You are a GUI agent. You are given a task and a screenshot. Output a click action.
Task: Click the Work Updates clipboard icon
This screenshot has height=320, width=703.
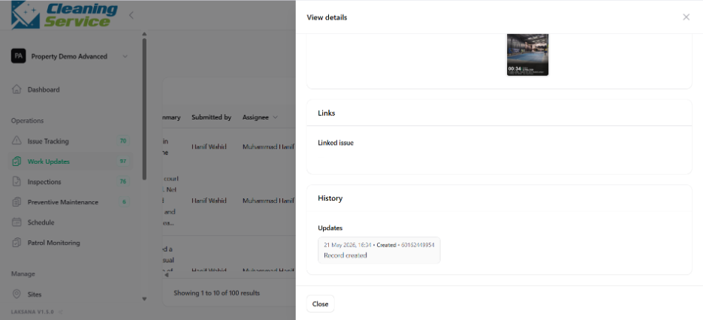tap(17, 162)
